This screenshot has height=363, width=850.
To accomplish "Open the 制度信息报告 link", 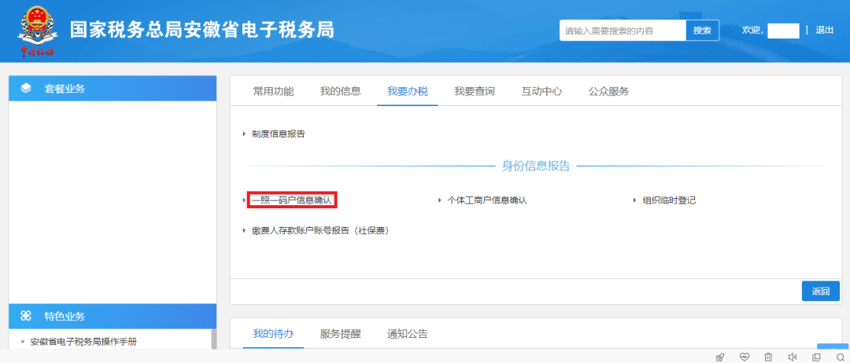I will pyautogui.click(x=278, y=134).
